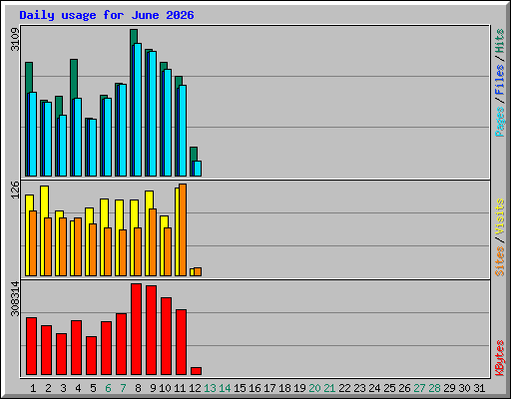Select weekend day 13 label
This screenshot has height=399, width=511.
210,388
